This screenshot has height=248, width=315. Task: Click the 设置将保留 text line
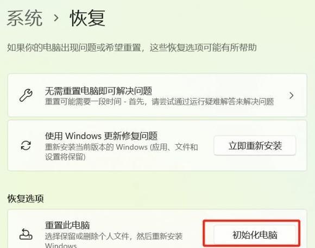65,157
